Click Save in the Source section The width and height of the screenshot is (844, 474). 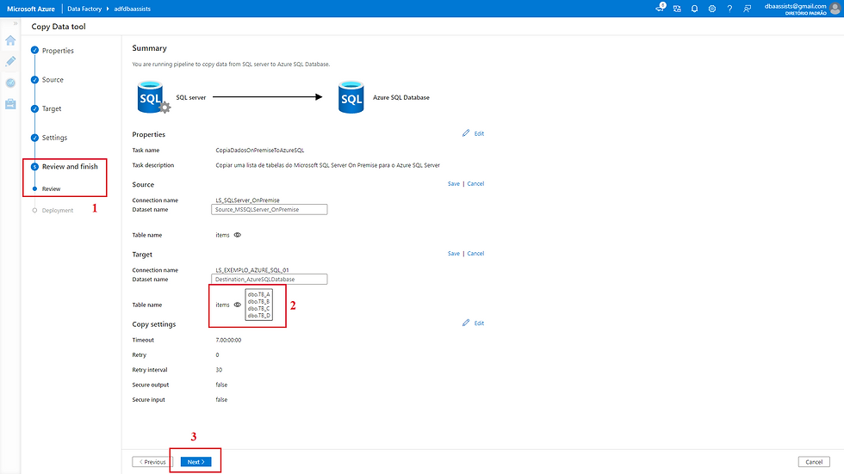tap(454, 184)
